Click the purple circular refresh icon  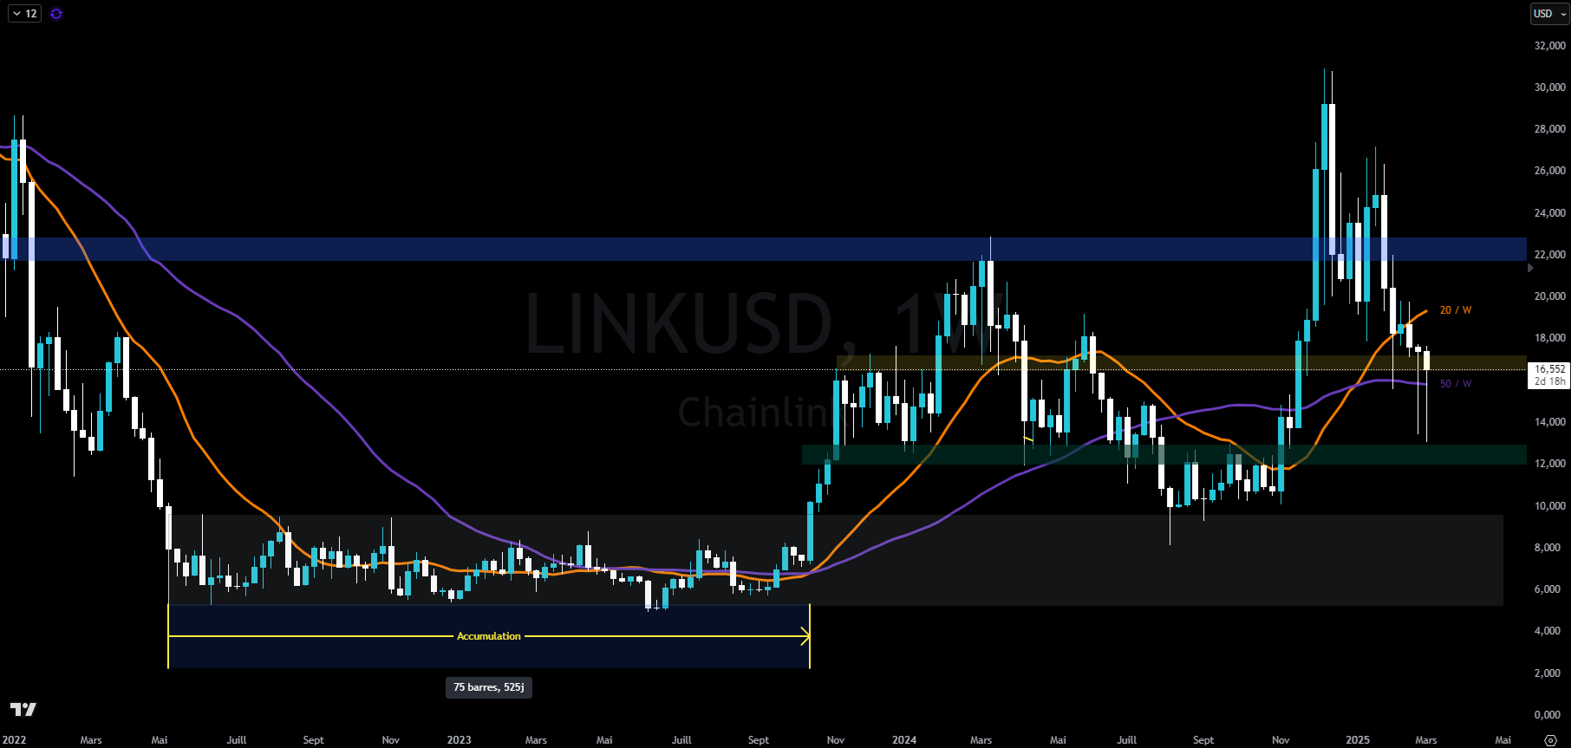point(56,14)
